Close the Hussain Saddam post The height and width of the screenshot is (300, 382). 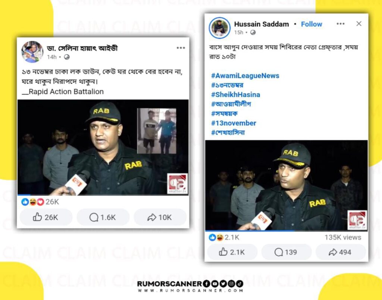coord(358,23)
